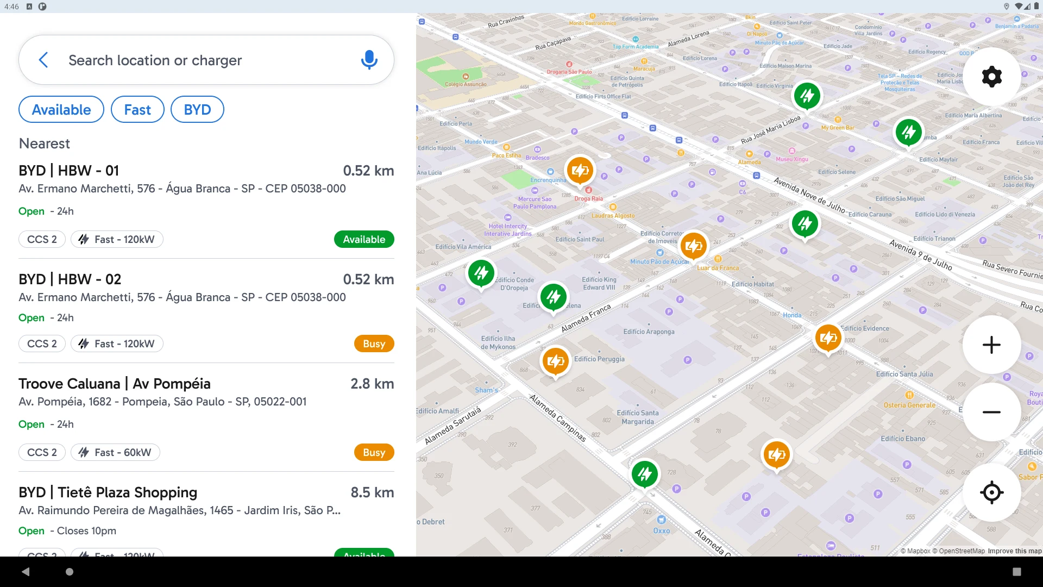Viewport: 1043px width, 587px height.
Task: Click the Improve this map link
Action: click(x=1014, y=551)
